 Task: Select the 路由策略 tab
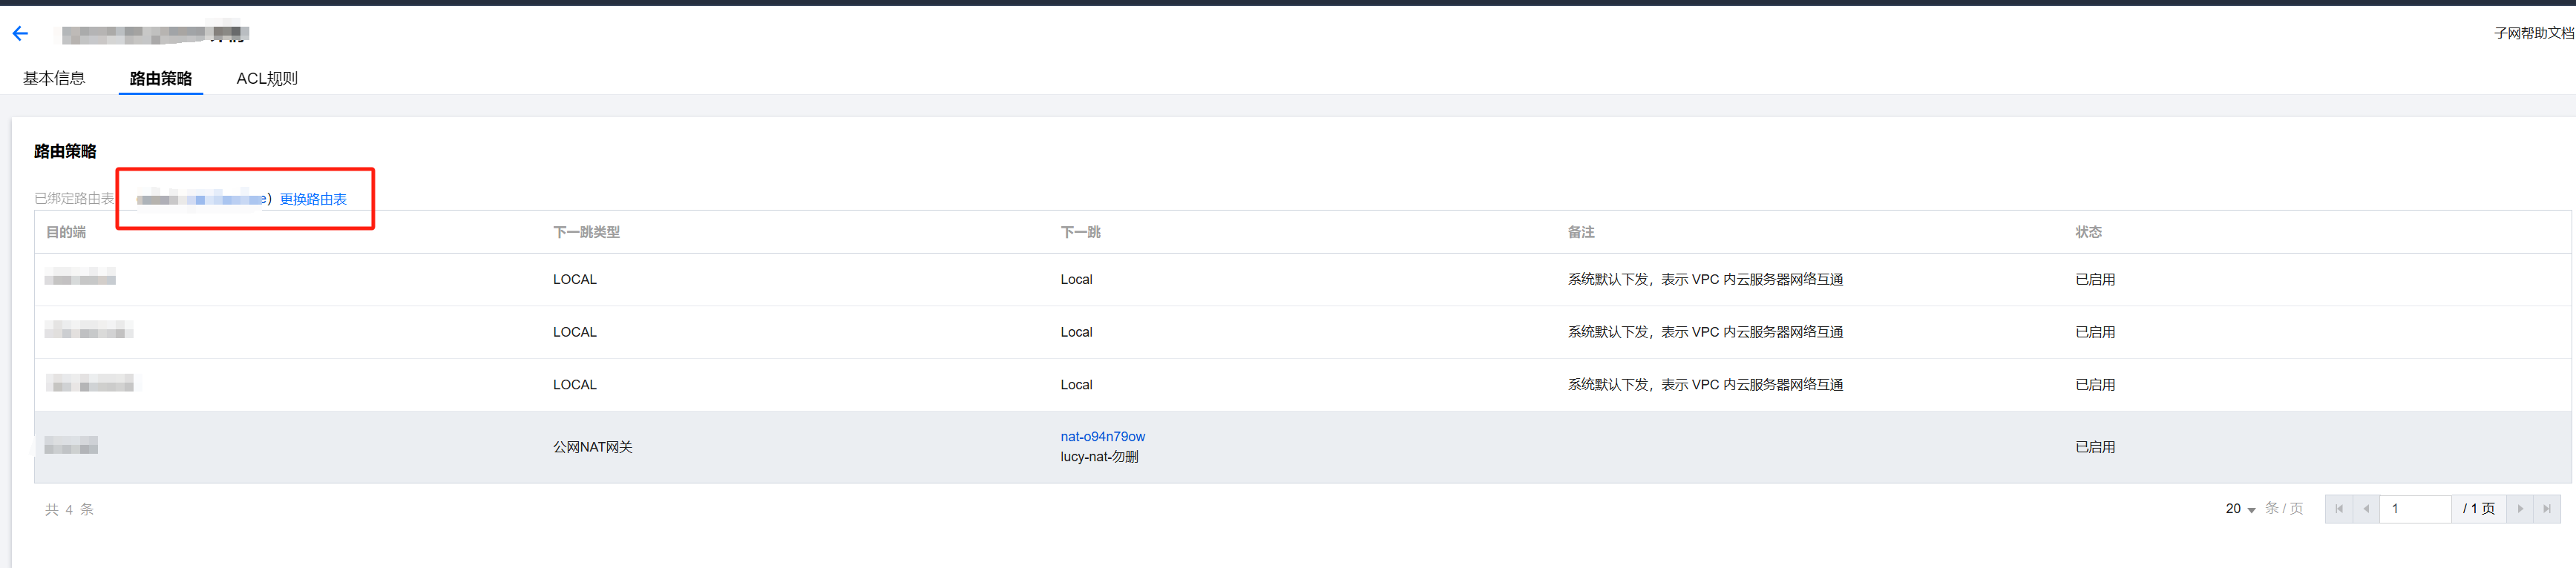pyautogui.click(x=160, y=78)
